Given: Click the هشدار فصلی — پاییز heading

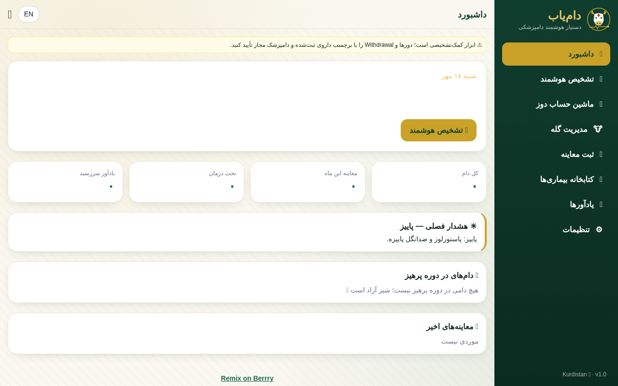Looking at the screenshot, I should pos(438,226).
